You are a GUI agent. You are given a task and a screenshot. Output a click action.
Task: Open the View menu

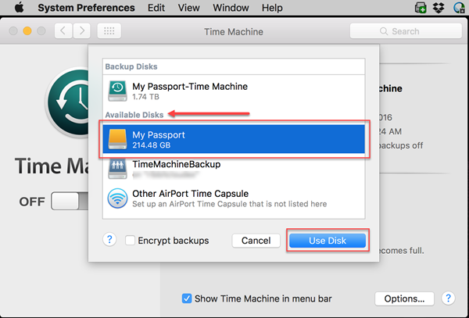(188, 8)
